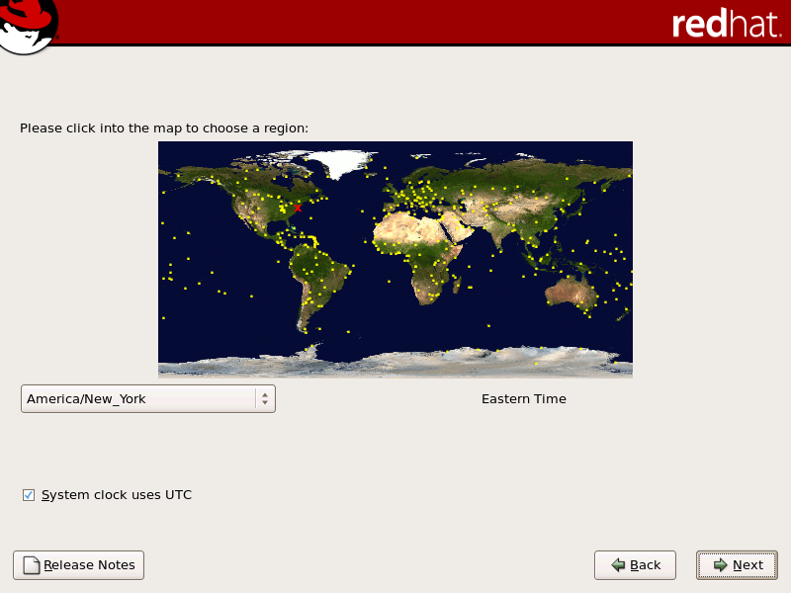Open the Release Notes
The height and width of the screenshot is (593, 791).
coord(78,564)
